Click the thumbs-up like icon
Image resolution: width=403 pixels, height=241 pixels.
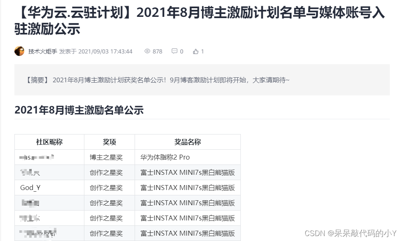(196, 51)
